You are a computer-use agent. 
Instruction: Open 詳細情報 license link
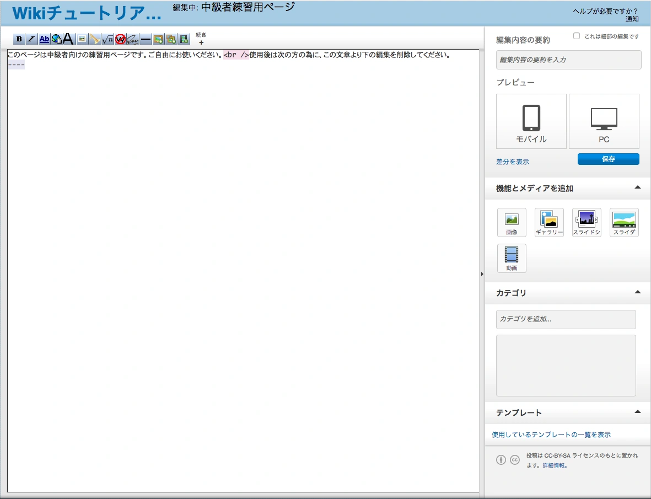(x=555, y=465)
